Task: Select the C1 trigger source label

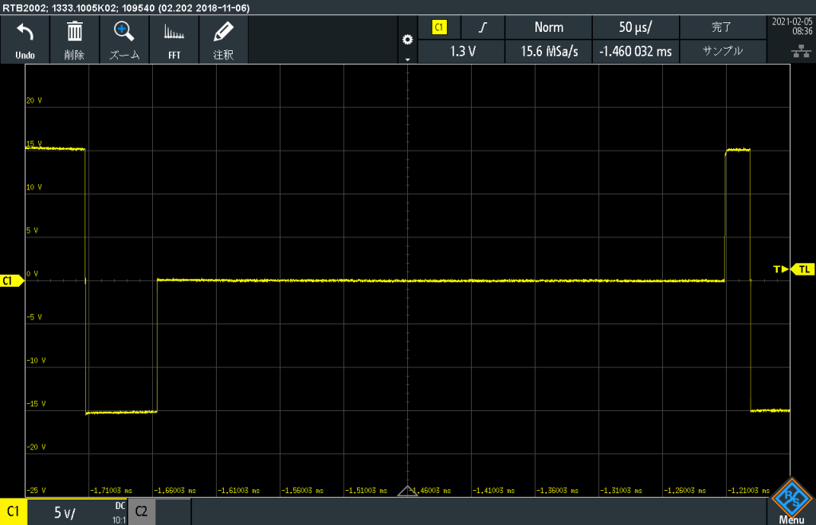Action: (x=439, y=28)
